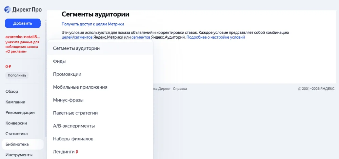This screenshot has height=159, width=339.
Task: Click Справка link in footer
Action: tap(180, 89)
